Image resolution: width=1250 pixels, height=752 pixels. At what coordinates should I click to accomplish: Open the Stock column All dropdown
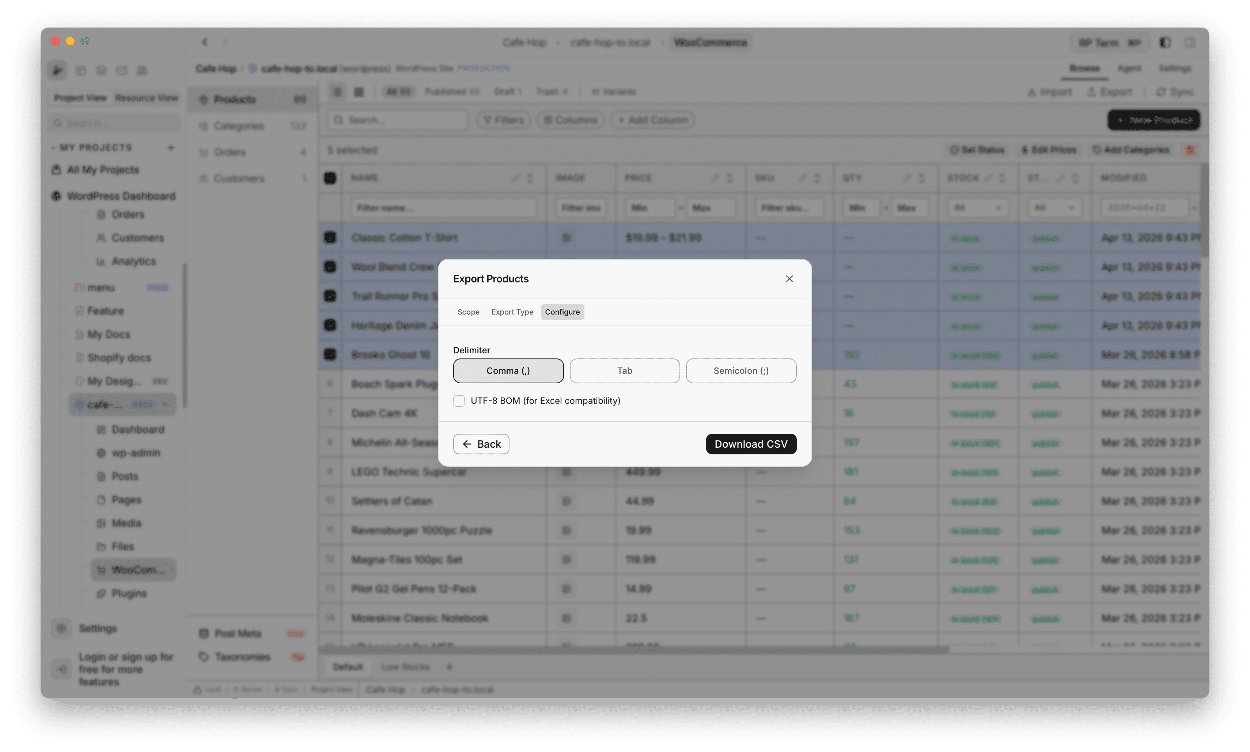click(978, 207)
